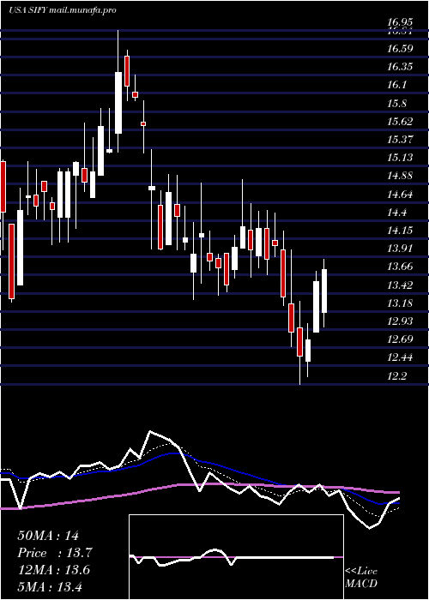Click the 12.93 price axis label
The height and width of the screenshot is (600, 429).
coord(400,321)
